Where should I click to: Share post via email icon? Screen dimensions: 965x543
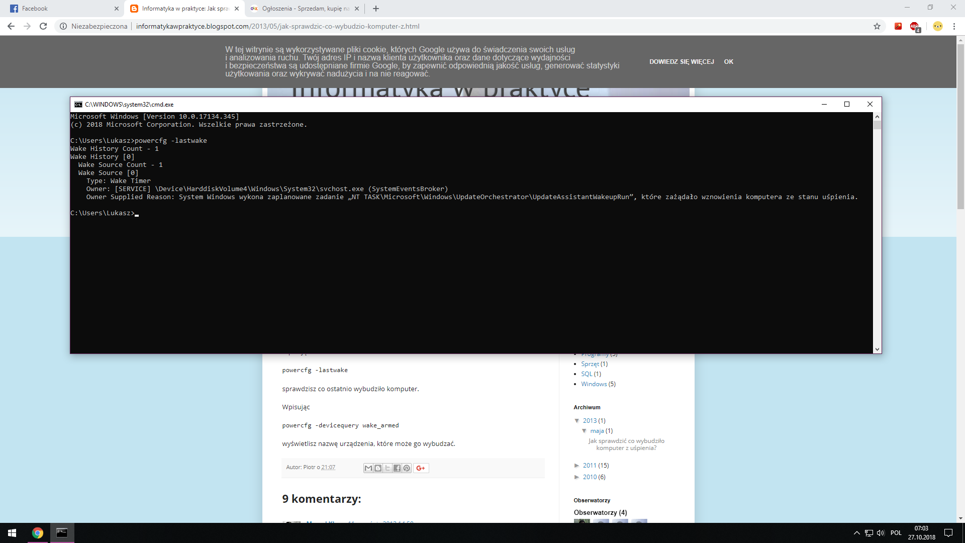(x=368, y=468)
